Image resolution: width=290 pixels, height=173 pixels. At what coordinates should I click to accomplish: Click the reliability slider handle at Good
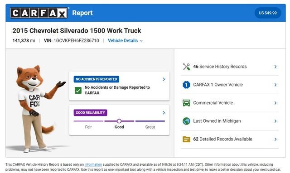[x=119, y=121]
